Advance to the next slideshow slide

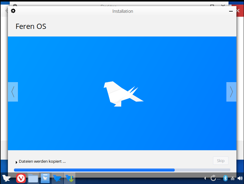231,92
